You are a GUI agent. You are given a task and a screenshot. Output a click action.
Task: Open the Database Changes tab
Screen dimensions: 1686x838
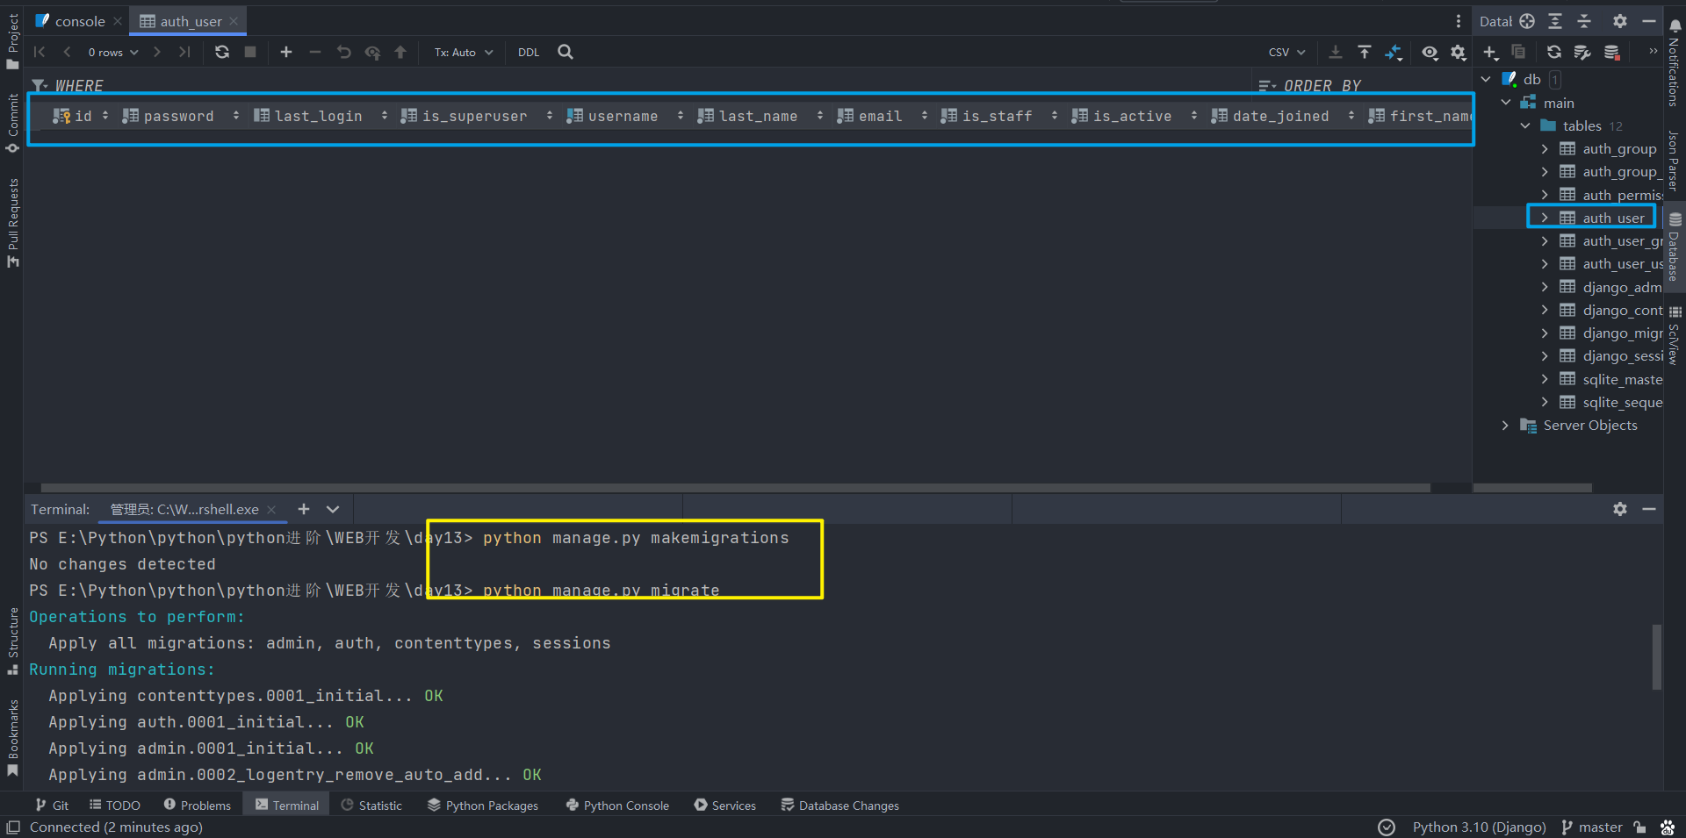tap(840, 805)
